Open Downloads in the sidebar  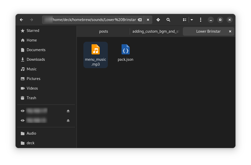46,59
